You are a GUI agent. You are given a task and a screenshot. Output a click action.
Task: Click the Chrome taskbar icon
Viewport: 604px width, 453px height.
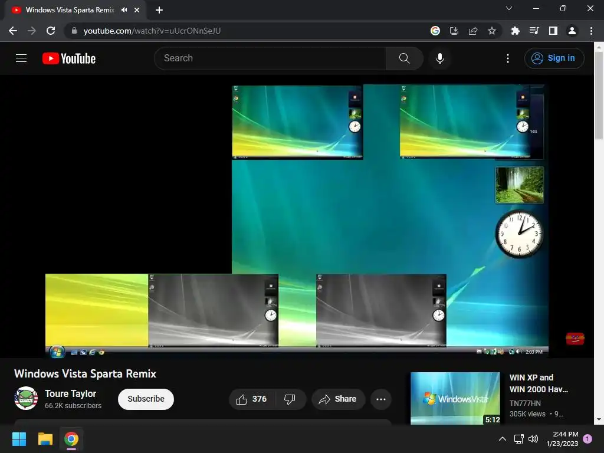(71, 439)
